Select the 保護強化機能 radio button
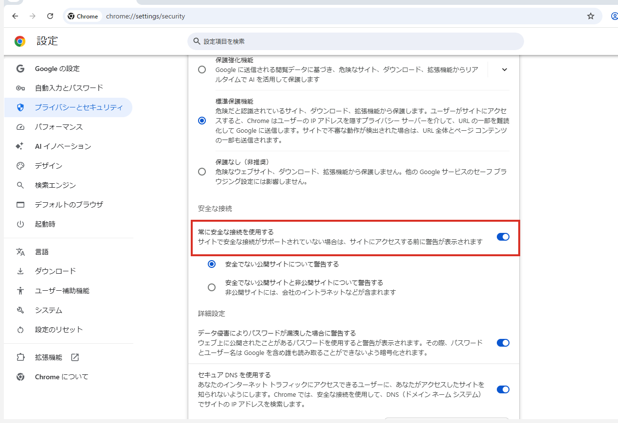The width and height of the screenshot is (618, 423). [202, 70]
